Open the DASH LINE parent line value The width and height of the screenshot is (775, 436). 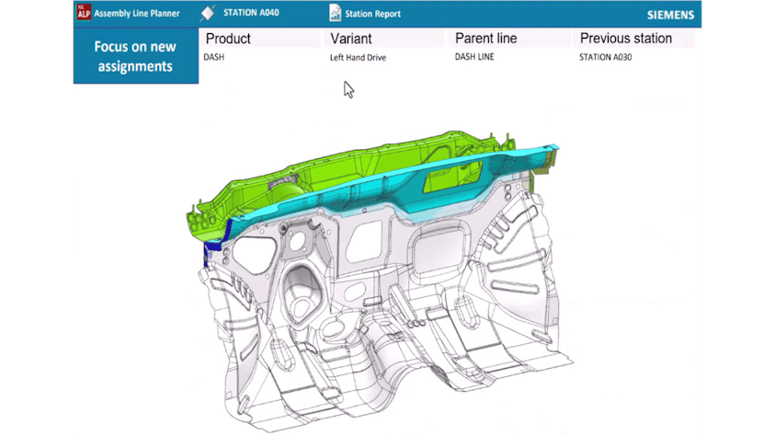tap(474, 57)
